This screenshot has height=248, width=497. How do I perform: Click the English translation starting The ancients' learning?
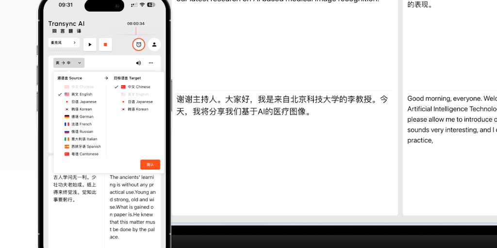[x=133, y=207]
